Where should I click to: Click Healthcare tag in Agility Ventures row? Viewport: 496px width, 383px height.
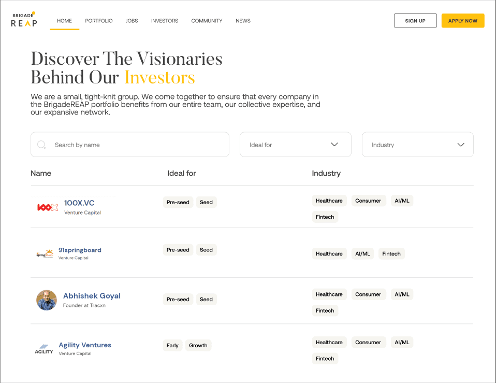click(x=329, y=342)
